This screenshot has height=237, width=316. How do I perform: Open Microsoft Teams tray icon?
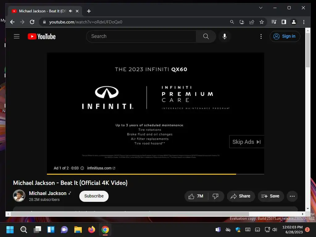tap(218, 230)
